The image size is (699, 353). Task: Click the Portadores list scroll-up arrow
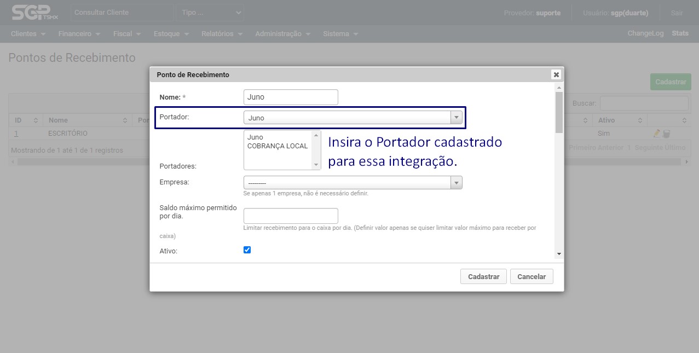(316, 135)
